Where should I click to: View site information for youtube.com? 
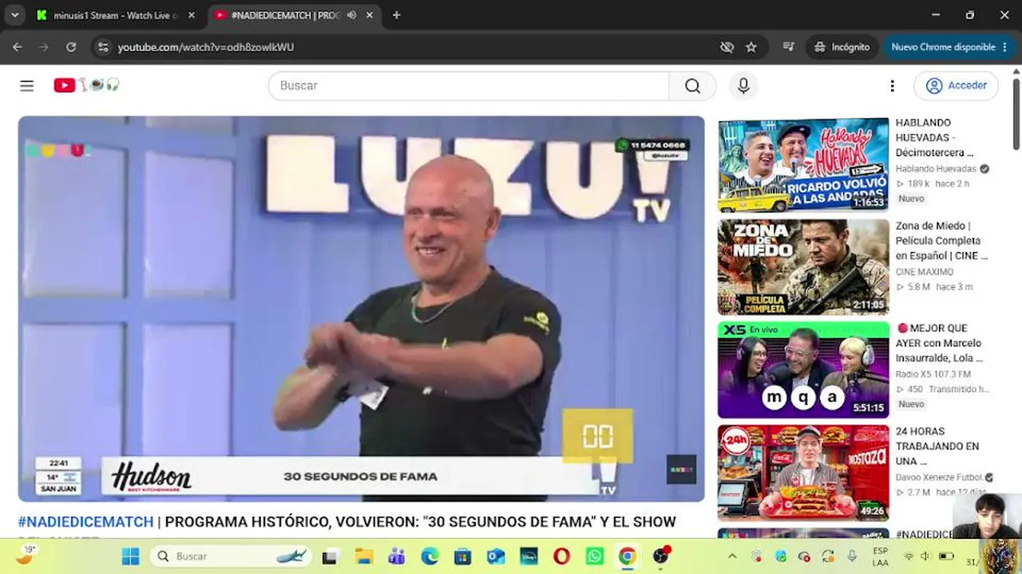[x=102, y=47]
